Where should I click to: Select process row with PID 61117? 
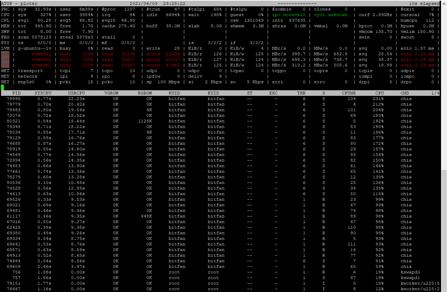pyautogui.click(x=221, y=216)
